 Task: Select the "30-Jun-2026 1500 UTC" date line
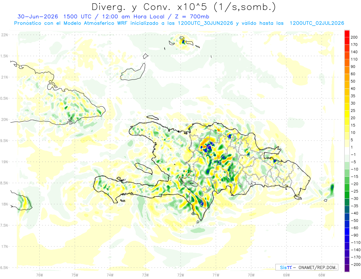click(56, 17)
